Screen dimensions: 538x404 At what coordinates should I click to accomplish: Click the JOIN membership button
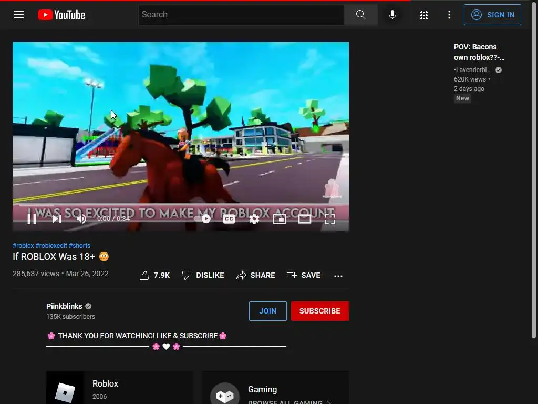point(267,311)
